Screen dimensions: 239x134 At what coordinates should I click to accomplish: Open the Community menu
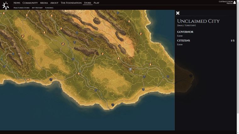30,3
